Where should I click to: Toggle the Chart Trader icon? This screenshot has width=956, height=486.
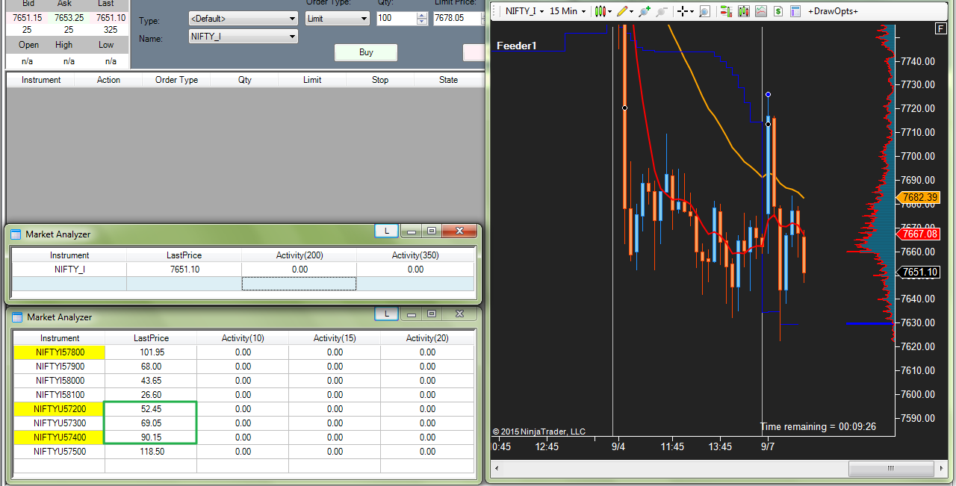point(726,11)
